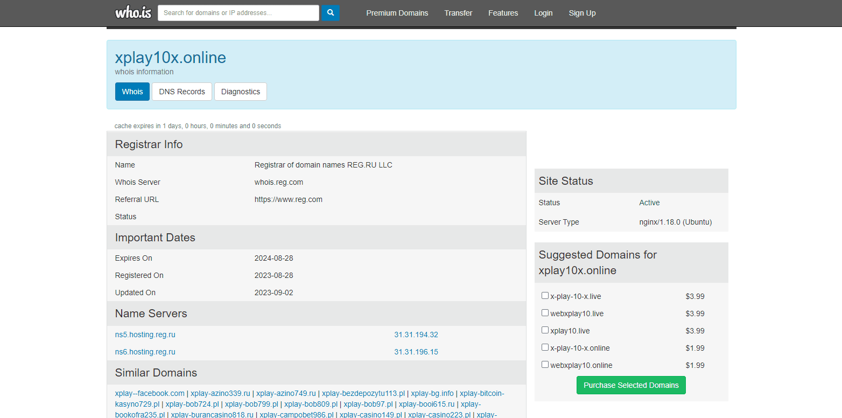Open the Transfer menu item
The height and width of the screenshot is (418, 842).
pos(458,13)
